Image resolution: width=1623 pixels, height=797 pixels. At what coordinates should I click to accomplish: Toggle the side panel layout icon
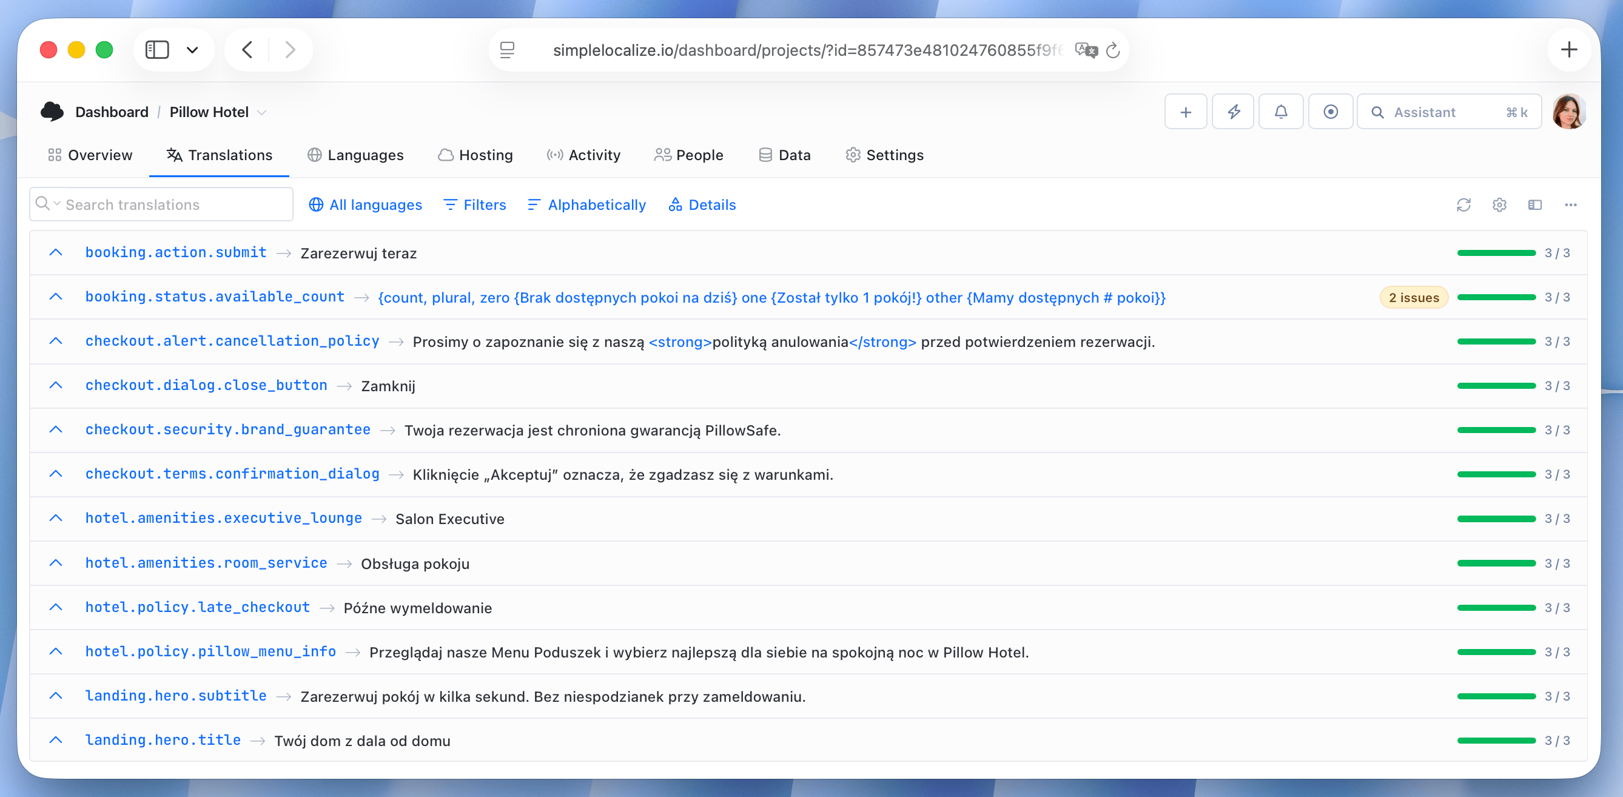(x=1535, y=205)
